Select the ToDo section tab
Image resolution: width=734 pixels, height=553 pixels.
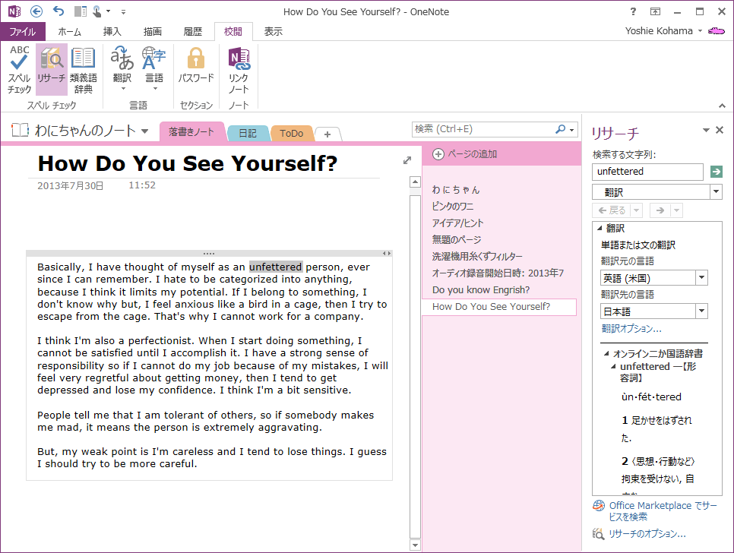[291, 134]
